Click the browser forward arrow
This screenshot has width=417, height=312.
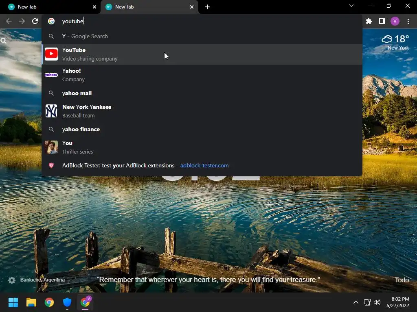[22, 21]
